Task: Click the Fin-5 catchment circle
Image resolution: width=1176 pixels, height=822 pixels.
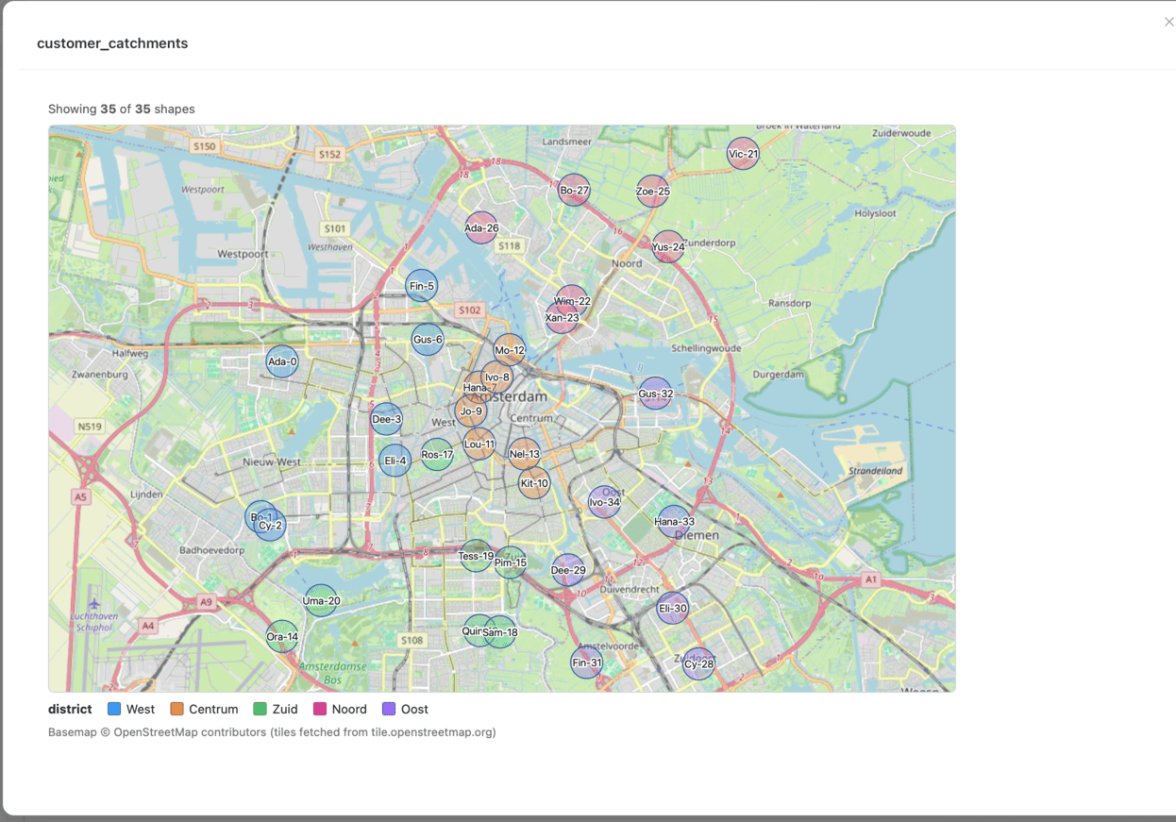Action: click(x=421, y=286)
